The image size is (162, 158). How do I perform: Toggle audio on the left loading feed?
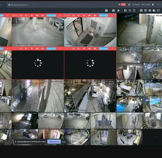click(x=26, y=49)
